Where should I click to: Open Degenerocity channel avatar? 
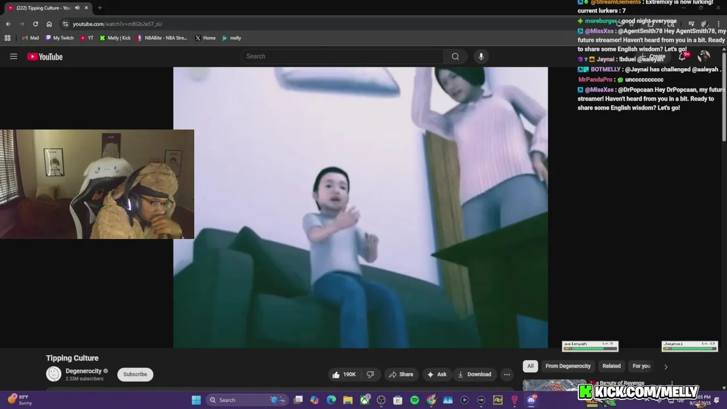(53, 374)
